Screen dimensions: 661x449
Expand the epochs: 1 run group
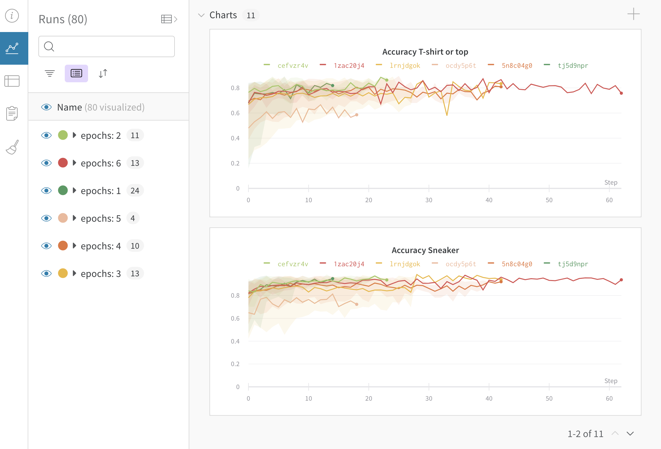(75, 191)
